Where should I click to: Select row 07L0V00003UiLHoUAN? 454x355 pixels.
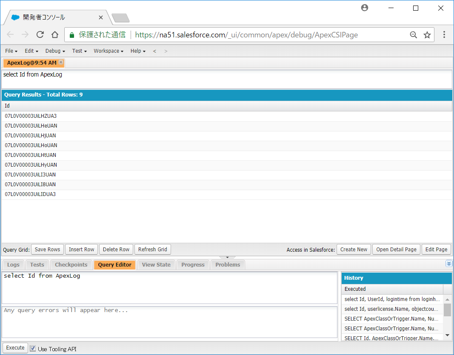(227, 145)
